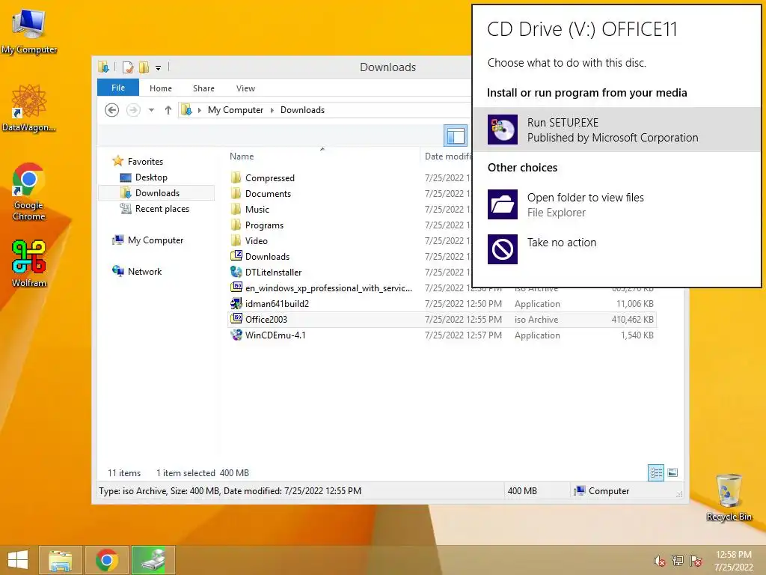
Task: Select the en_windows_xp_professional iso file
Action: 328,288
